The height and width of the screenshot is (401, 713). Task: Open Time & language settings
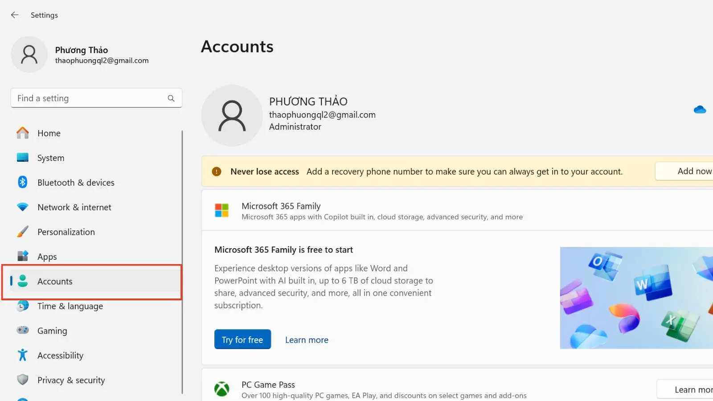tap(70, 306)
